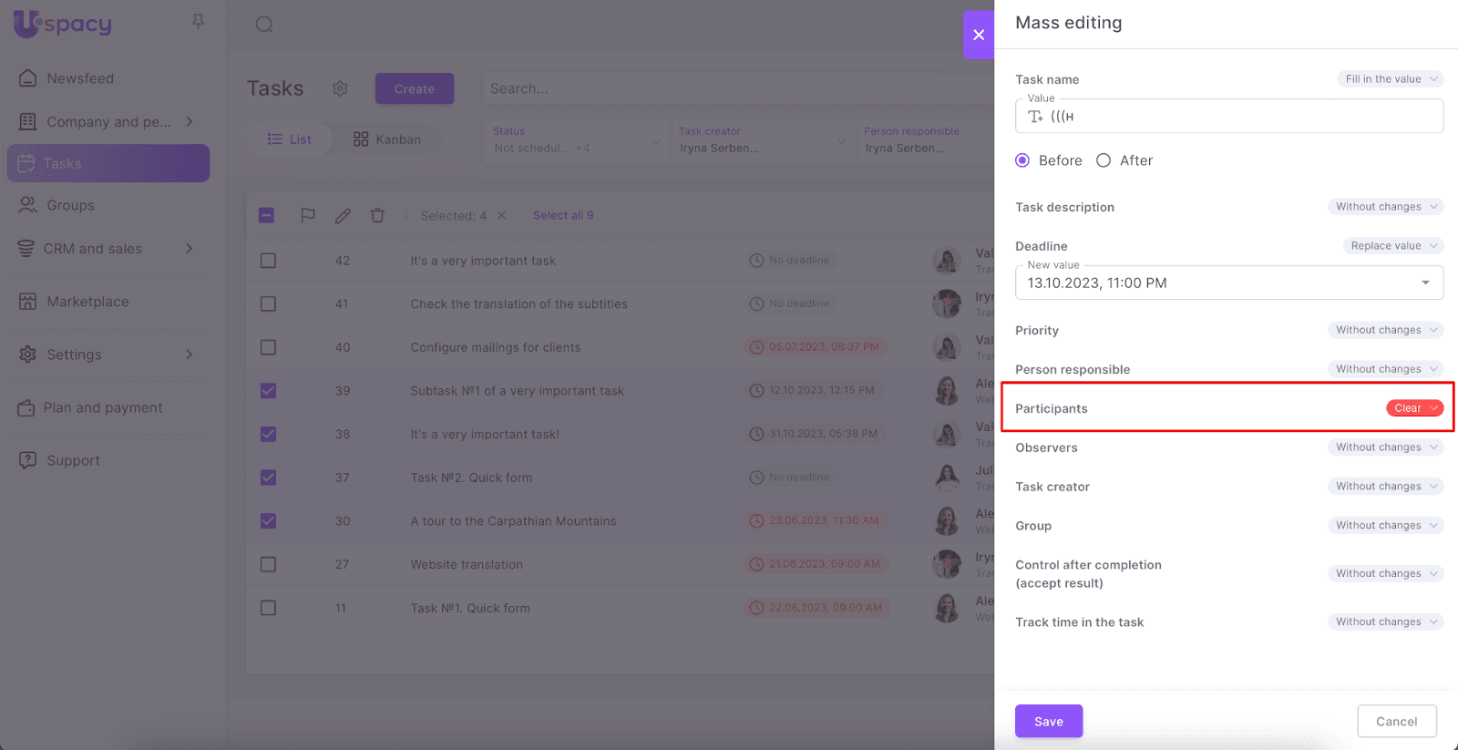Image resolution: width=1458 pixels, height=750 pixels.
Task: Click the search magnifier icon in header
Action: tap(264, 25)
